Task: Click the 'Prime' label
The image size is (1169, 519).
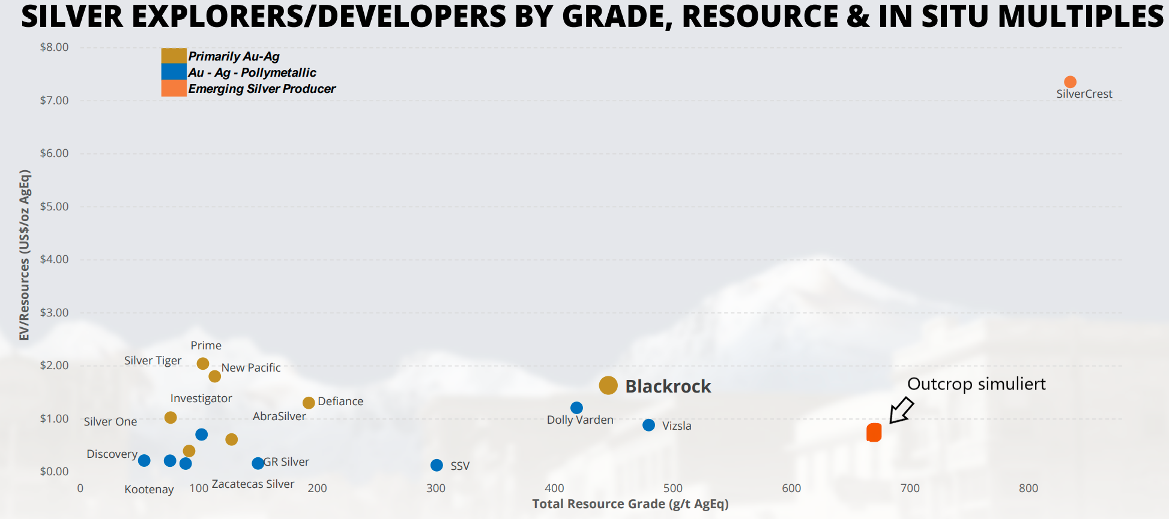Action: coord(206,346)
